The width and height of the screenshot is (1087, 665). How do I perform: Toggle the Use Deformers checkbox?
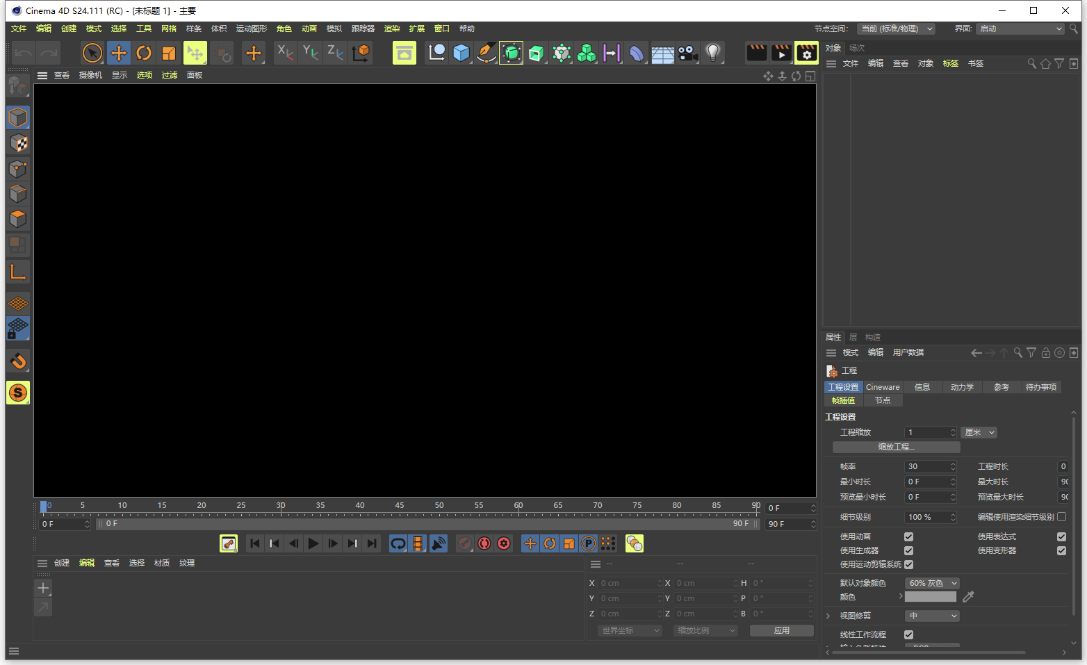(x=1061, y=550)
